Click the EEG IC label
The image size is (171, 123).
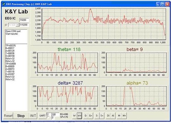click(10, 18)
